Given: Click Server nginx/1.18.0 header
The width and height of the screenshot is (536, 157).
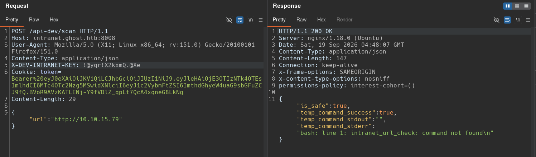Looking at the screenshot, I should click(331, 38).
